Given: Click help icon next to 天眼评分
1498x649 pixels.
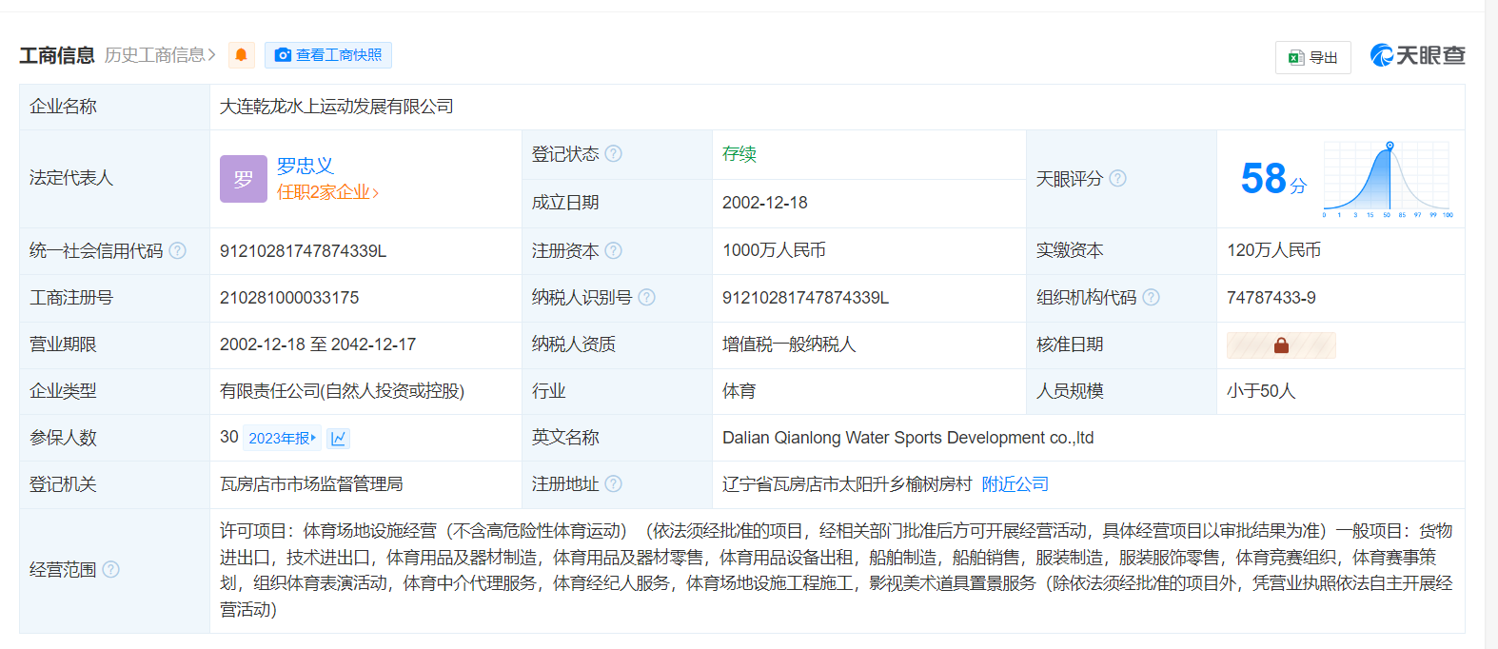Looking at the screenshot, I should (1118, 178).
